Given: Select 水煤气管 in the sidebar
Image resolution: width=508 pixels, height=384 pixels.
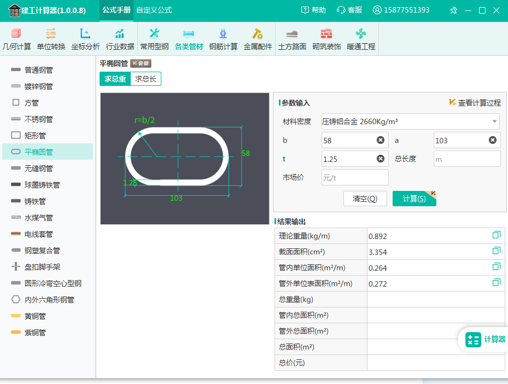Looking at the screenshot, I should point(48,218).
